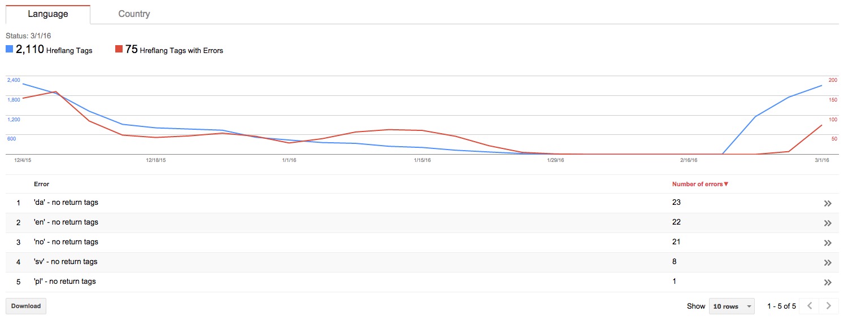This screenshot has width=861, height=329.
Task: Click the Error column header
Action: [x=41, y=184]
